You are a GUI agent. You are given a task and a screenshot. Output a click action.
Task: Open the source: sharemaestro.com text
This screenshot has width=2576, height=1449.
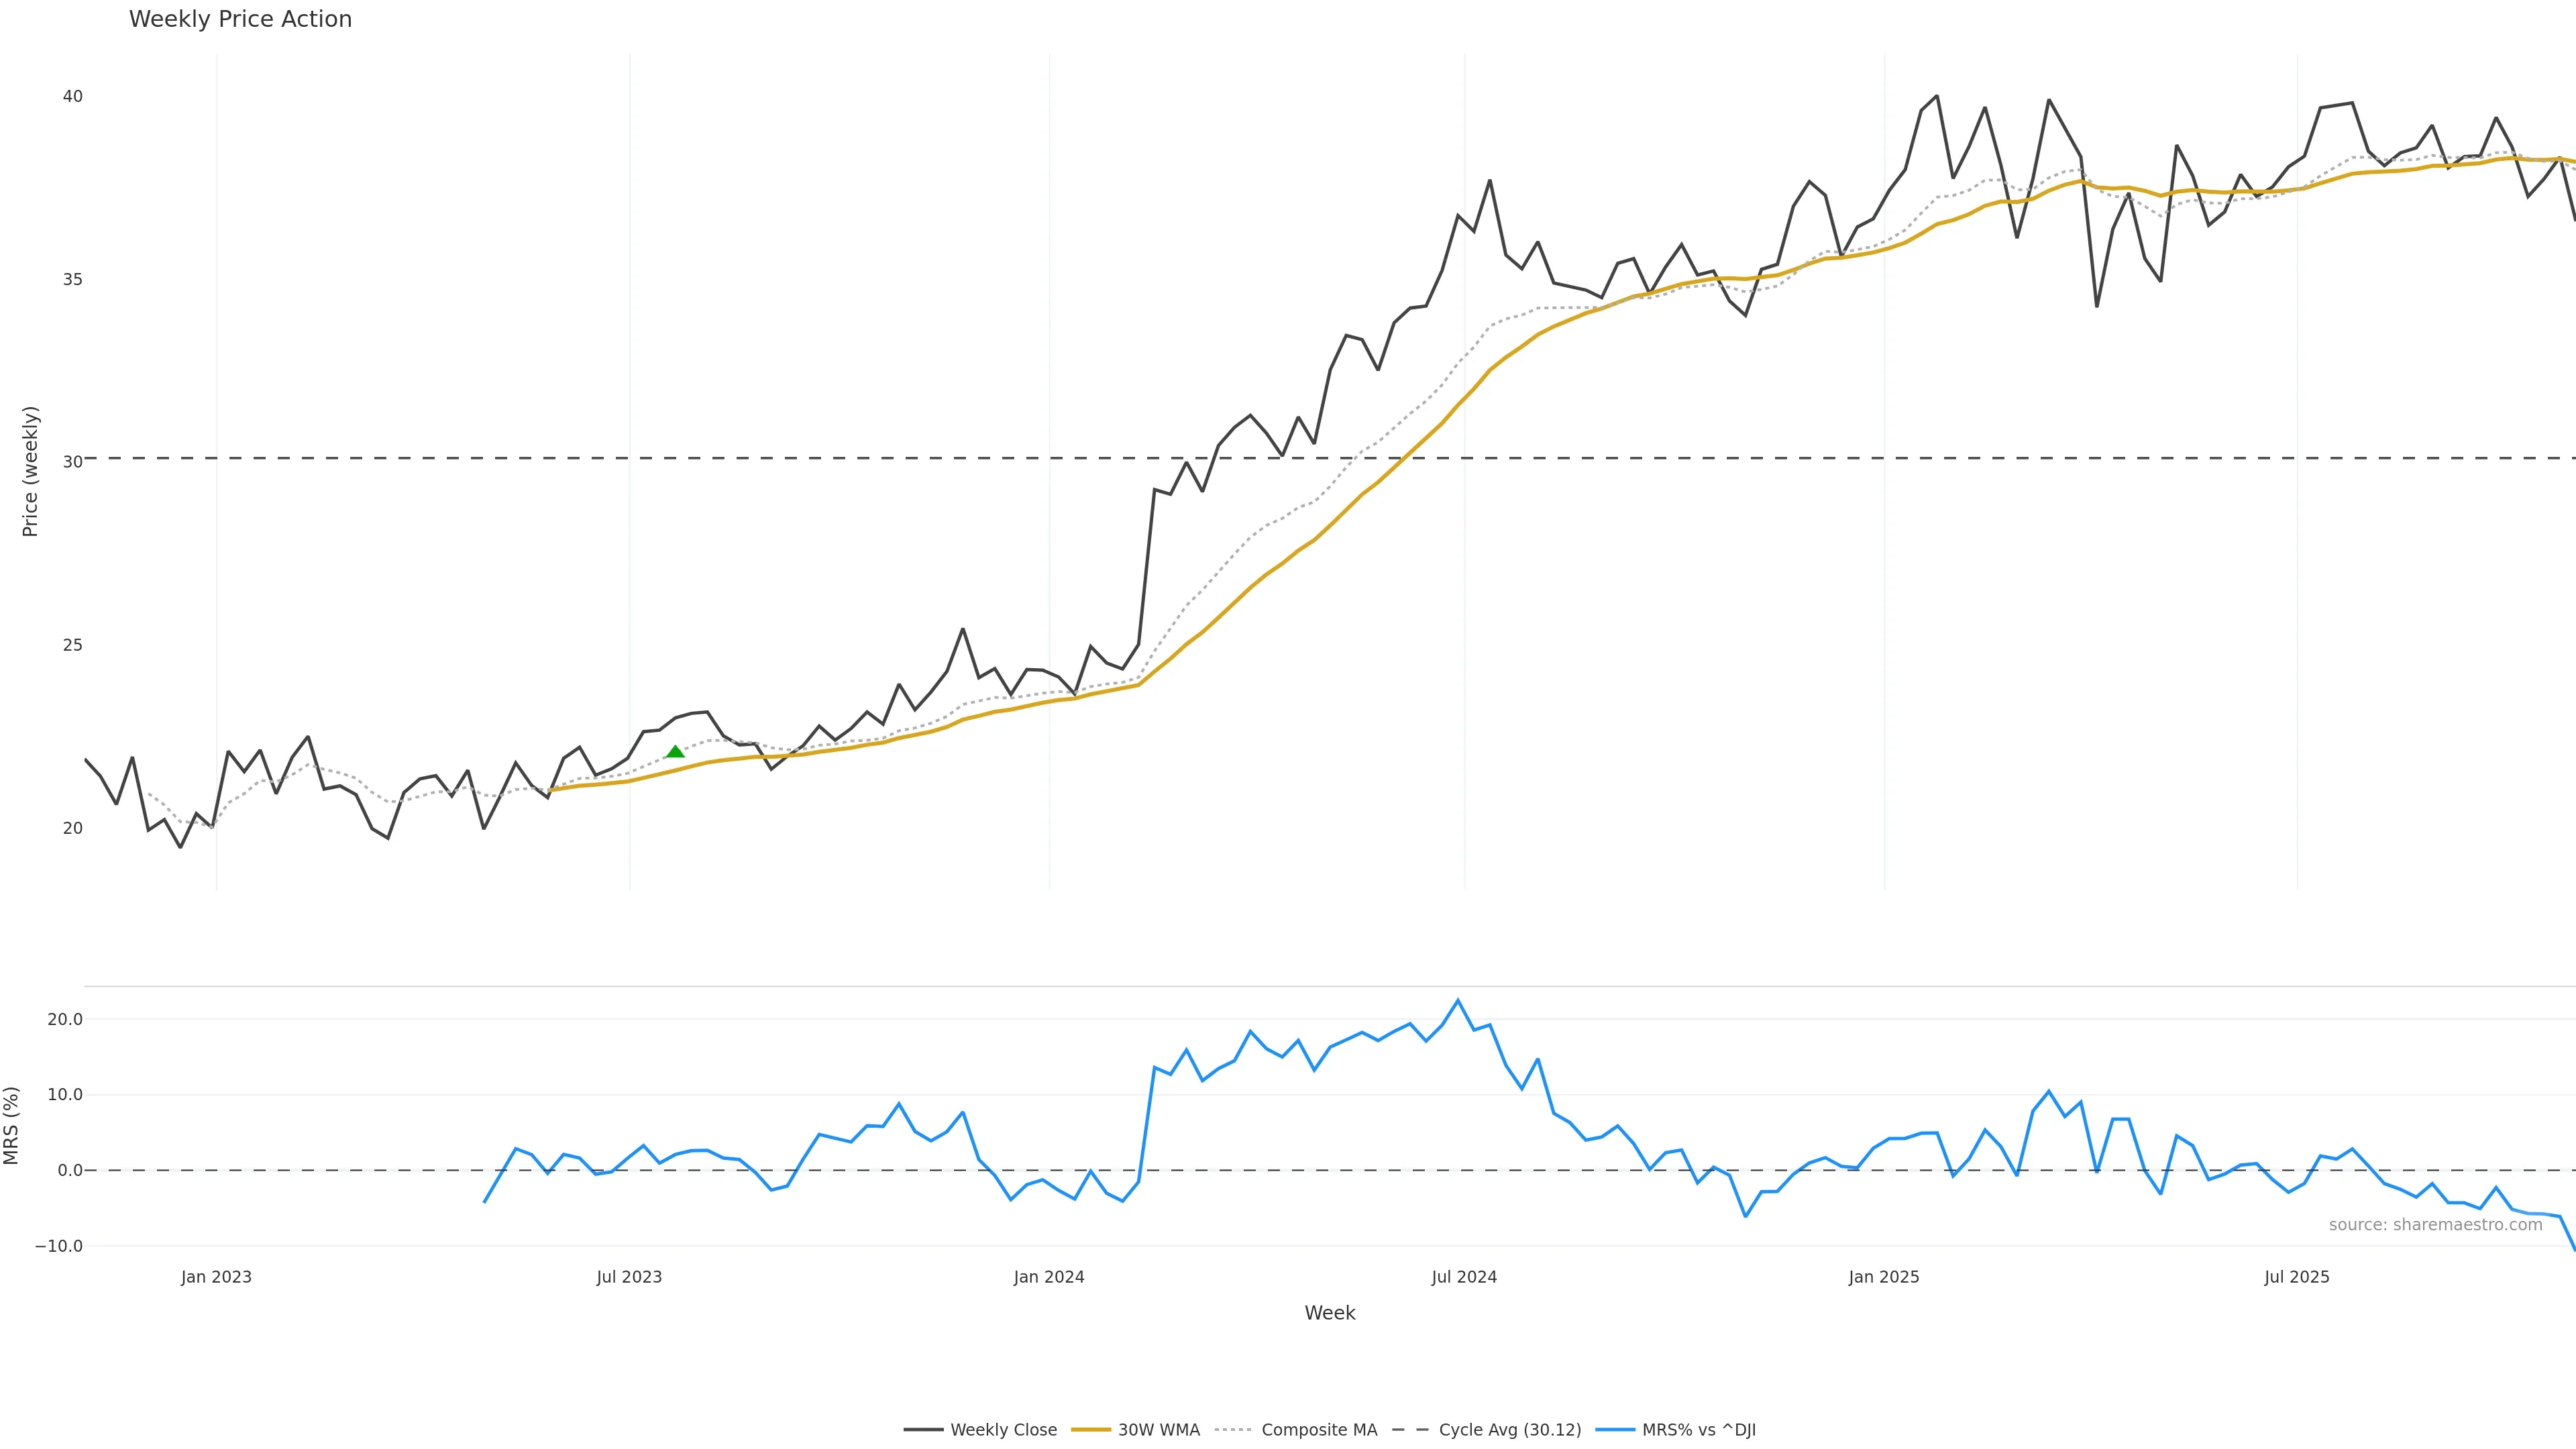click(x=2435, y=1225)
